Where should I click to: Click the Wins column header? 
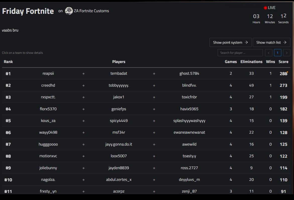tap(270, 62)
